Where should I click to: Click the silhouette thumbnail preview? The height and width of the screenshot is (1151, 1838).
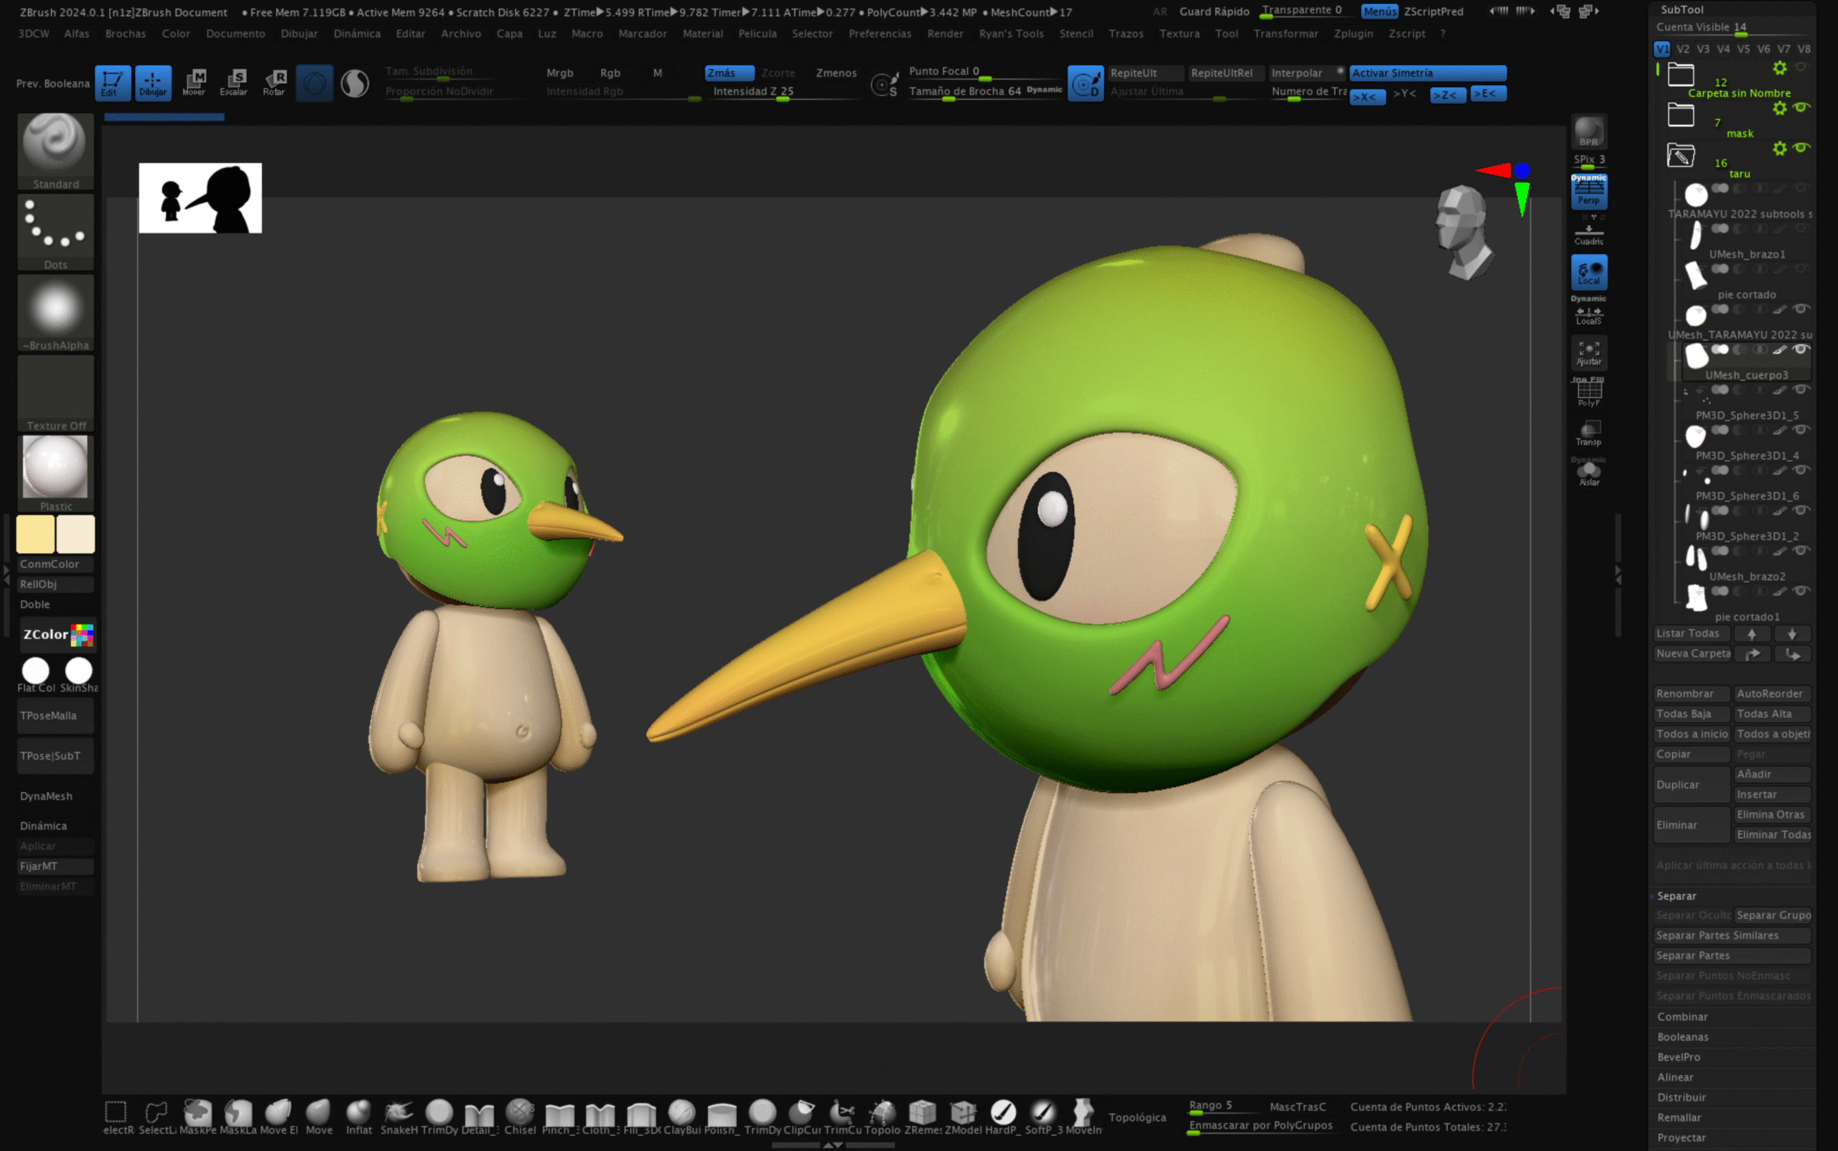200,198
